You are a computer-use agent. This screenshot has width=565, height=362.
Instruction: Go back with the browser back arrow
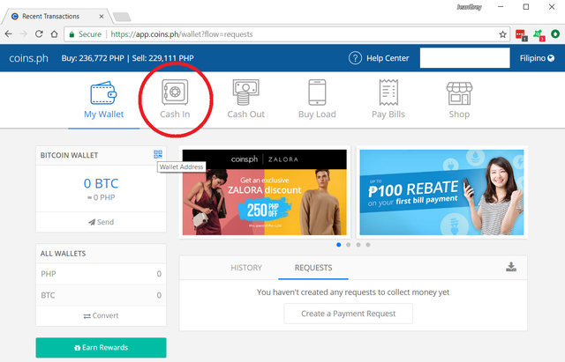(8, 34)
